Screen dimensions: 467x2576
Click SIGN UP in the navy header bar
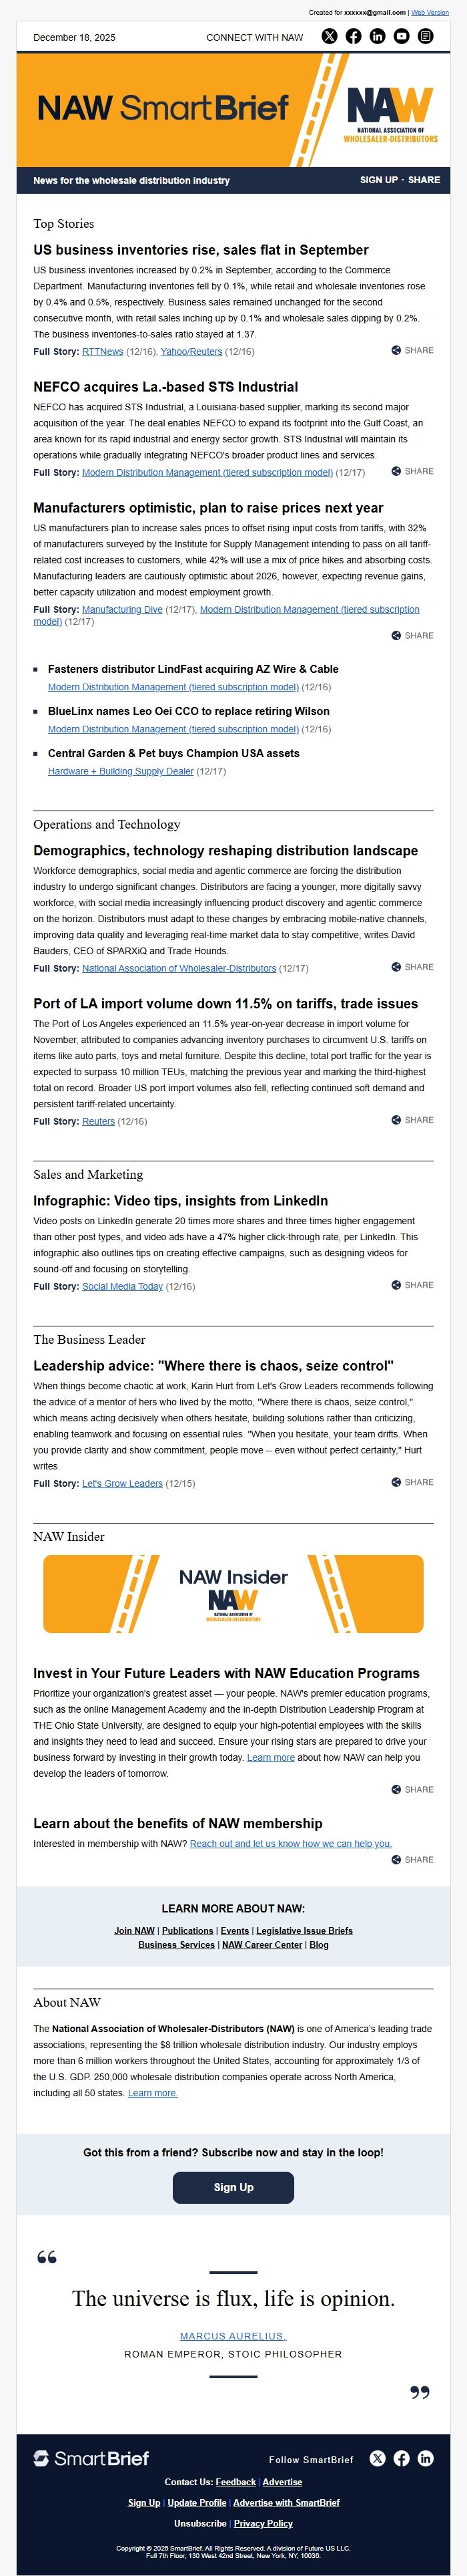pos(378,180)
